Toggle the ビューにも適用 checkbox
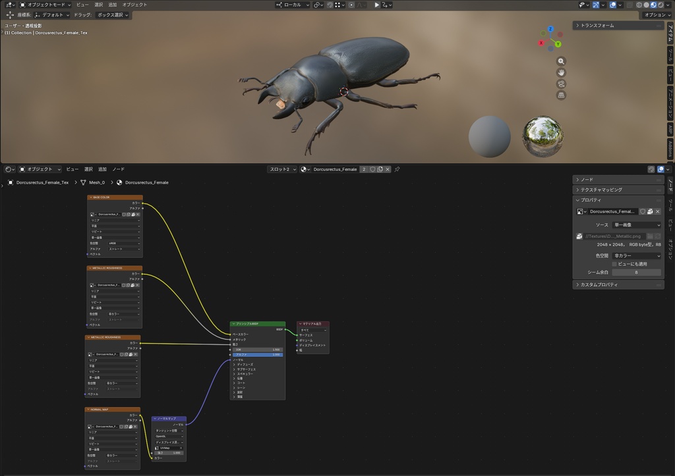The height and width of the screenshot is (476, 675). tap(615, 264)
